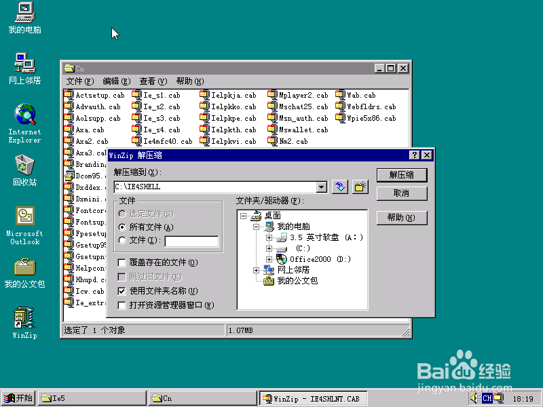This screenshot has width=543, height=407.
Task: Click the Help (帮助) button in dialog
Action: click(402, 218)
